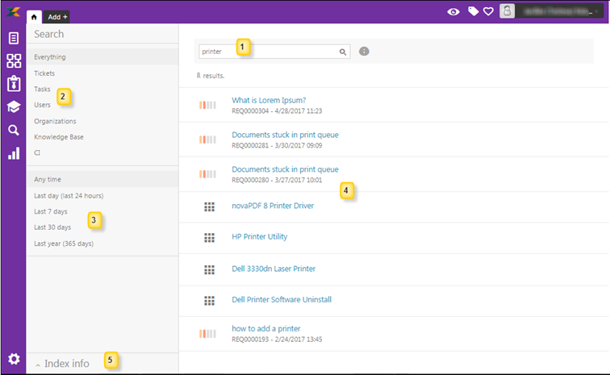
Task: Click the document icon in left sidebar
Action: pyautogui.click(x=13, y=38)
